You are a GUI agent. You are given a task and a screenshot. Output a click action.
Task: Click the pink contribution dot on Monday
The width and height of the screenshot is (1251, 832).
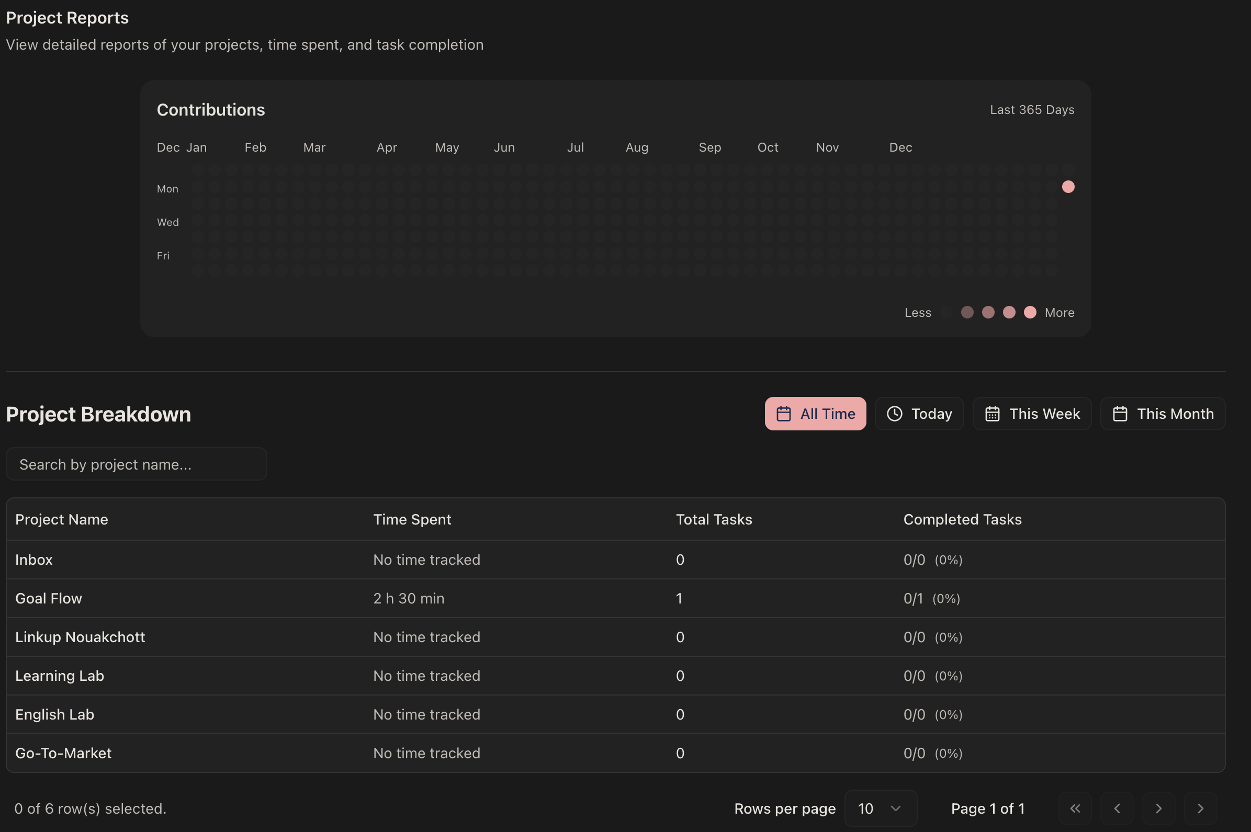point(1068,187)
